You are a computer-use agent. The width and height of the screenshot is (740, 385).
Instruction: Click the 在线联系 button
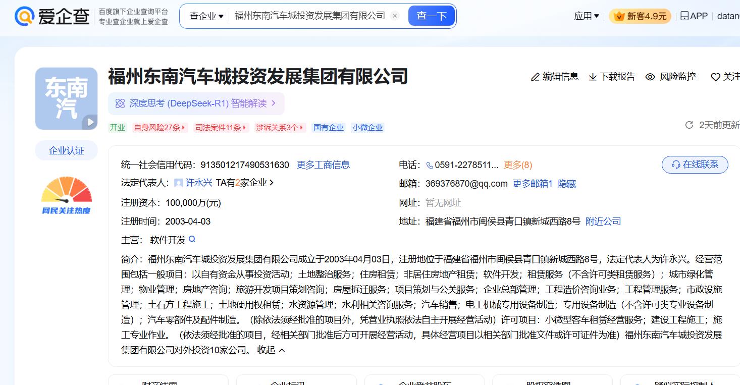tap(695, 165)
